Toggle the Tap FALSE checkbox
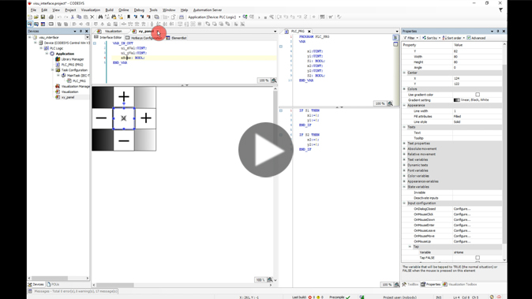 478,258
